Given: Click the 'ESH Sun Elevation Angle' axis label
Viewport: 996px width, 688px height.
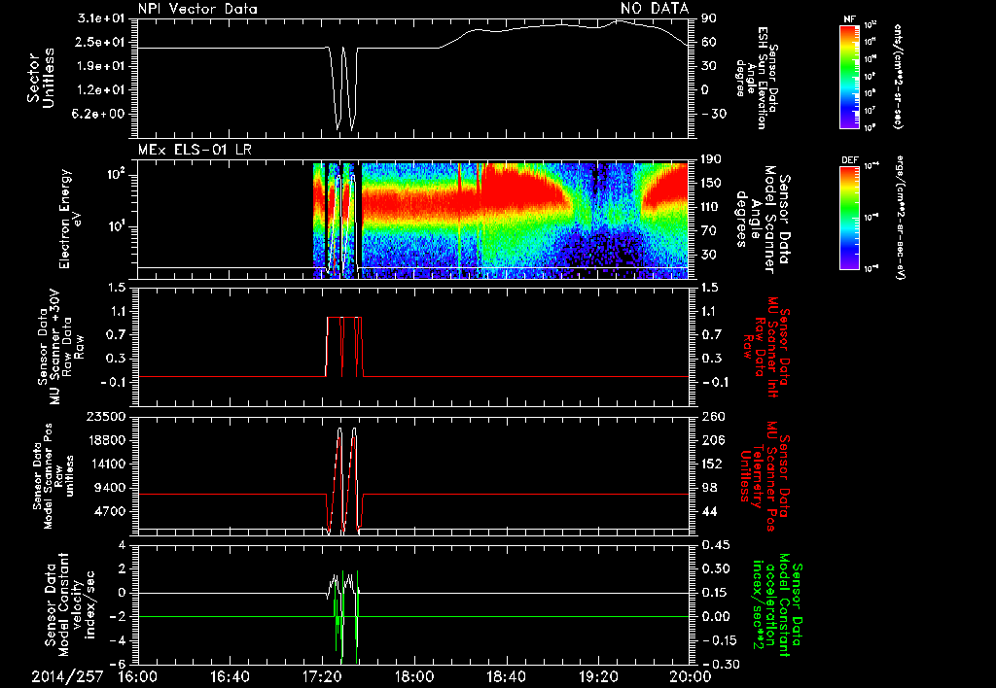Looking at the screenshot, I should coord(756,78).
